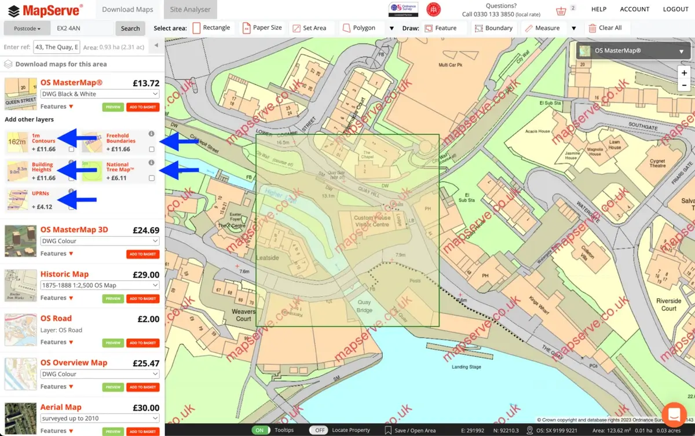This screenshot has height=436, width=695.
Task: Open Freehold Boundaries info icon
Action: [152, 134]
